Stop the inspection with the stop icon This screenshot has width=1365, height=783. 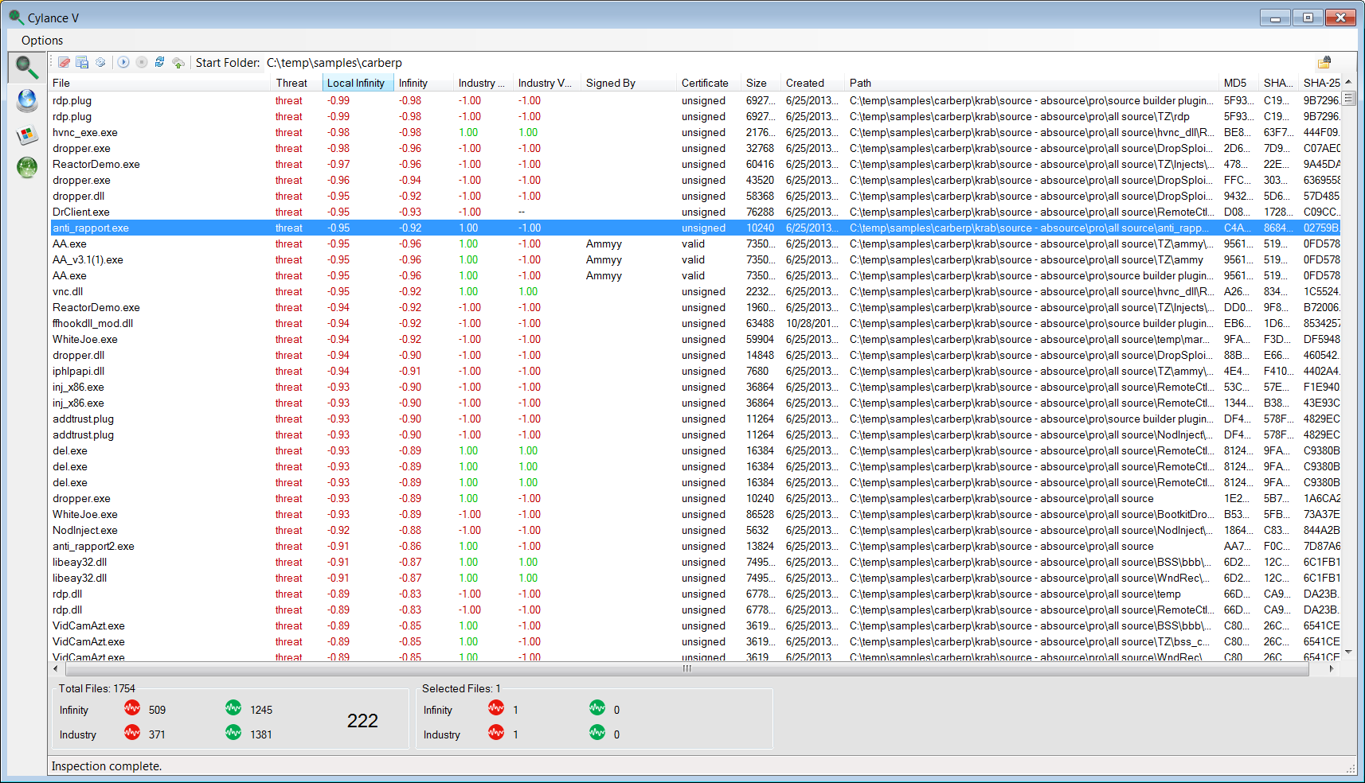point(142,62)
